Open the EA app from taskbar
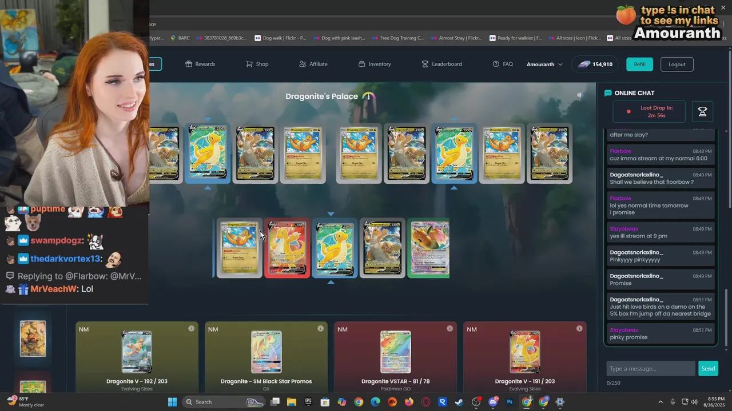 (392, 402)
